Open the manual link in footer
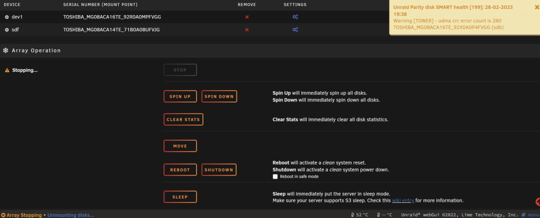The image size is (540, 218). [x=533, y=215]
